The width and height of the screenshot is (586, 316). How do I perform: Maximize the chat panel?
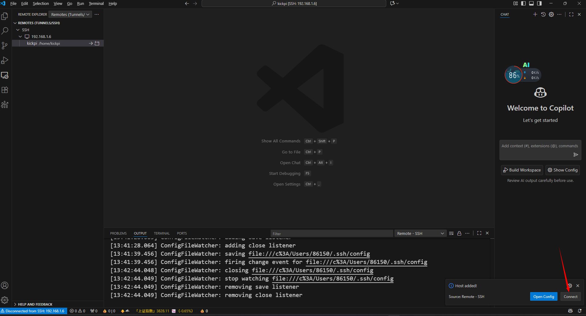(x=571, y=14)
